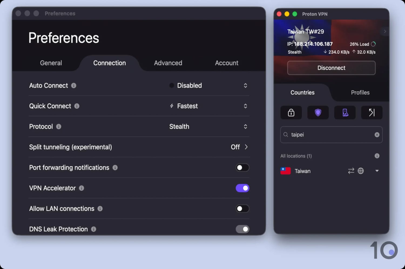The image size is (405, 269).
Task: Disable the VPN Accelerator switch
Action: 242,188
